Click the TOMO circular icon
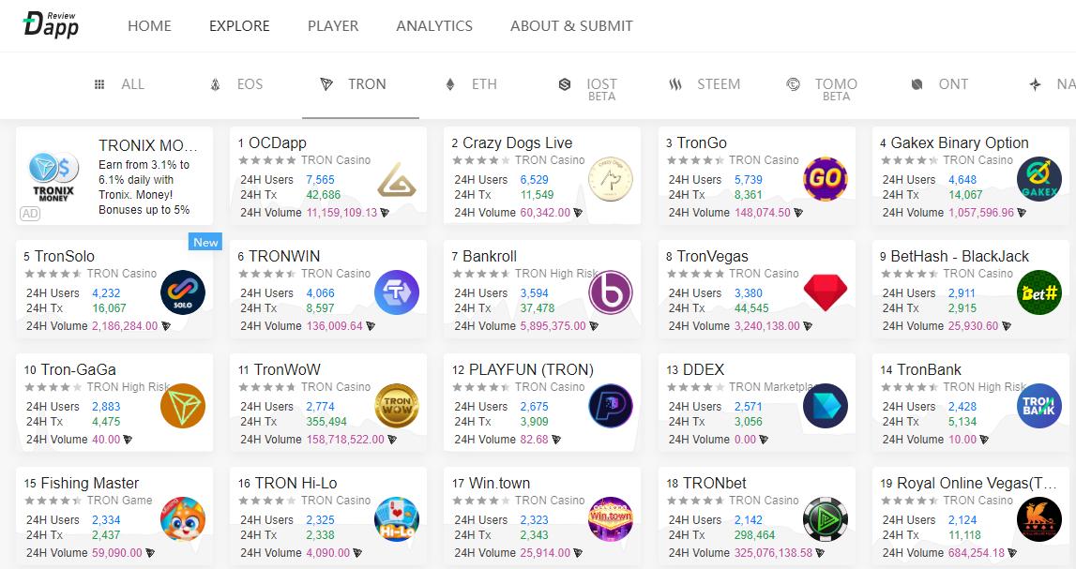Image resolution: width=1076 pixels, height=569 pixels. [794, 84]
